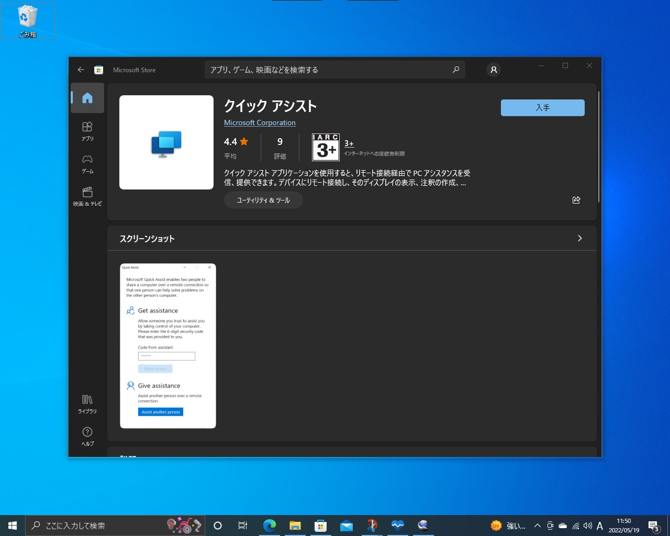
Task: Select the アプリ section in the sidebar
Action: pos(87,131)
